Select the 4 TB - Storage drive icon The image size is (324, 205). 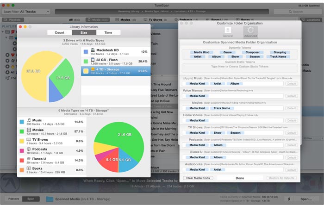tap(93, 69)
